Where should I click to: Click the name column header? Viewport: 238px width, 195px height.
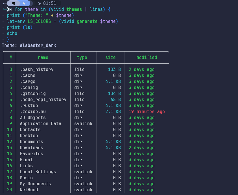[x=43, y=57]
